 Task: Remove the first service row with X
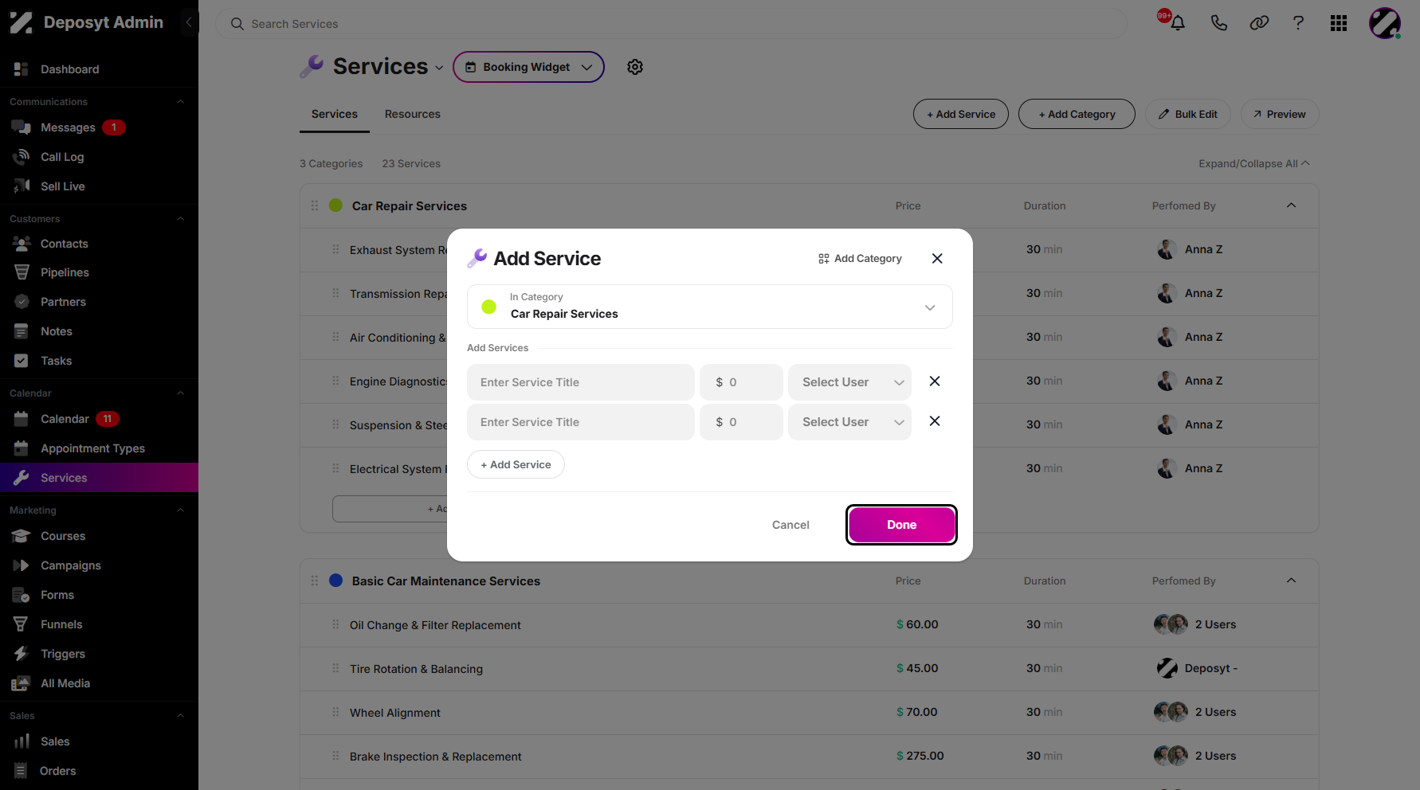pos(935,381)
